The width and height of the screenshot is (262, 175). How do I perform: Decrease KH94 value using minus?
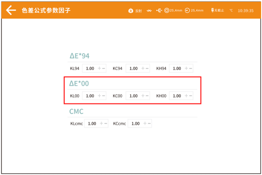pos(190,68)
